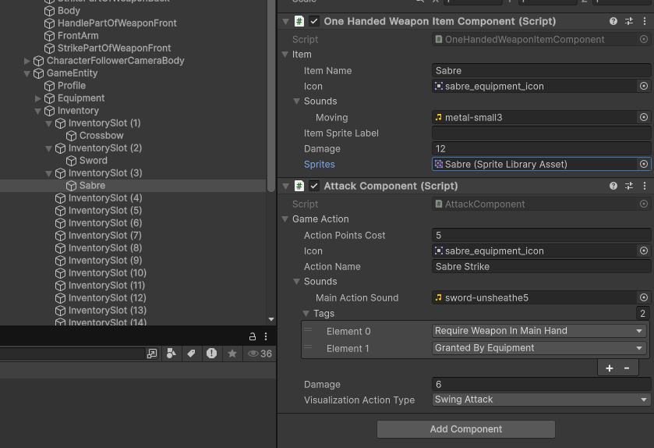The width and height of the screenshot is (654, 448).
Task: Collapse the Item foldout
Action: pyautogui.click(x=285, y=55)
